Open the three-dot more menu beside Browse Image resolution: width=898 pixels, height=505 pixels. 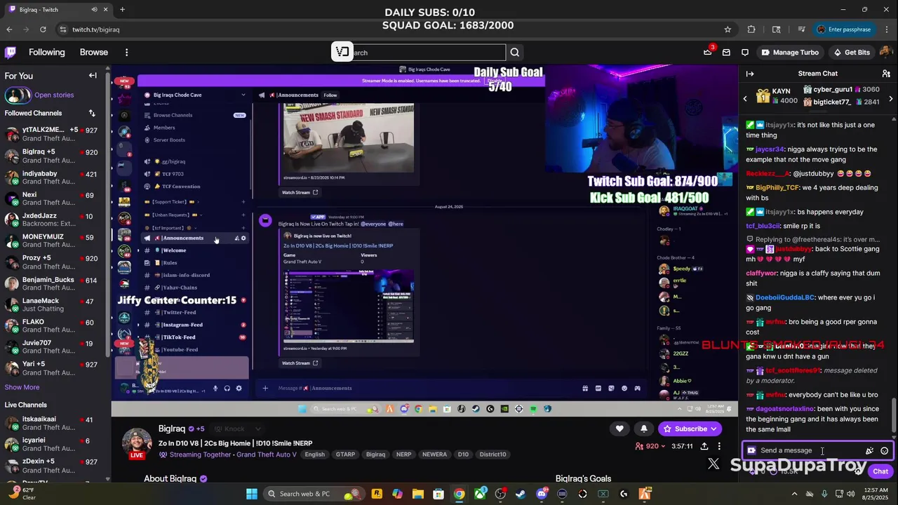pos(126,52)
